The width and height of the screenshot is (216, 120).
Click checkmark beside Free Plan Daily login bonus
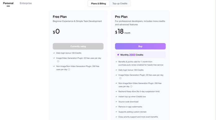click(x=54, y=53)
